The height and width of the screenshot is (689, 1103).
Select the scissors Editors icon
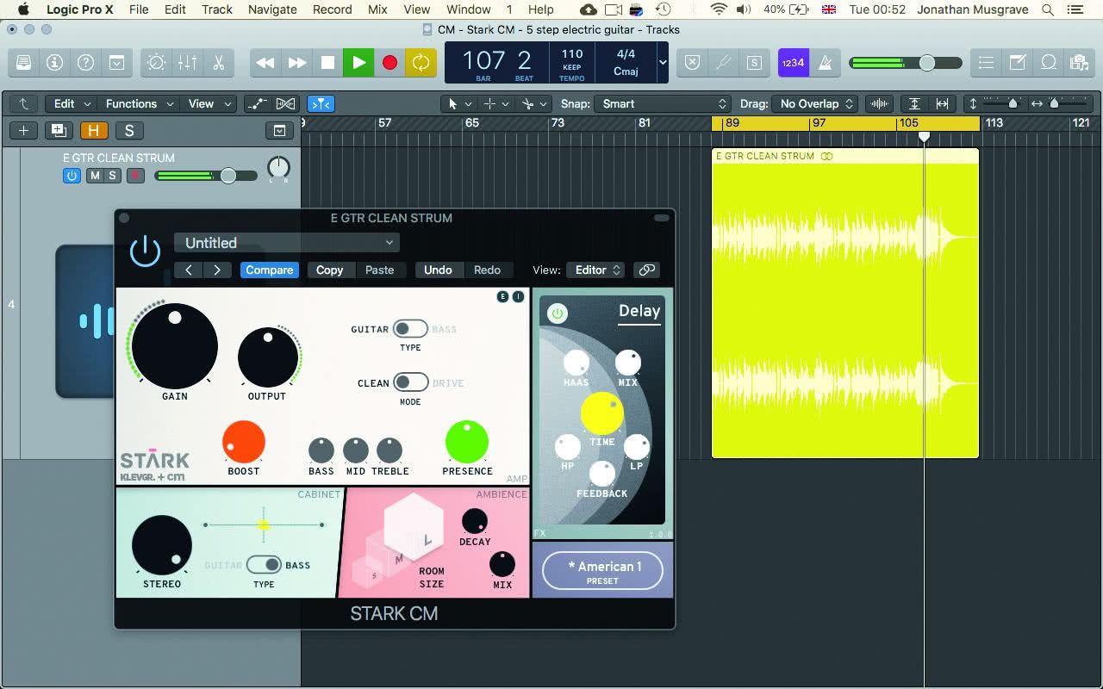pyautogui.click(x=218, y=63)
